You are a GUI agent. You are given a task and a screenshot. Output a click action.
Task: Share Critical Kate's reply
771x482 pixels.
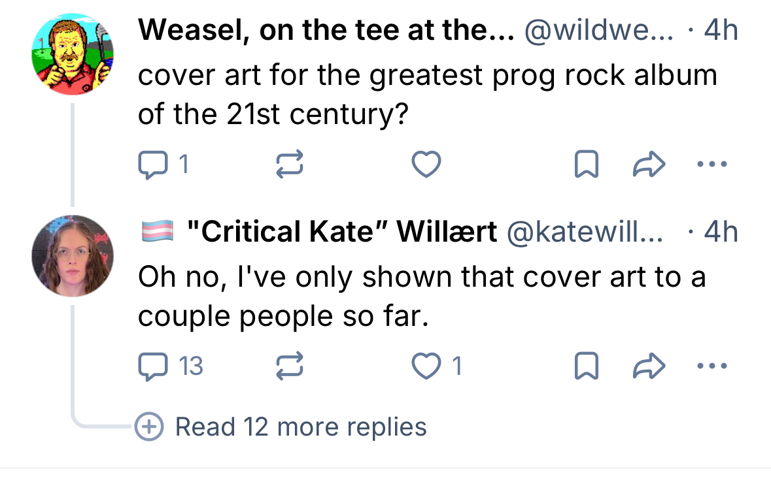pyautogui.click(x=650, y=366)
